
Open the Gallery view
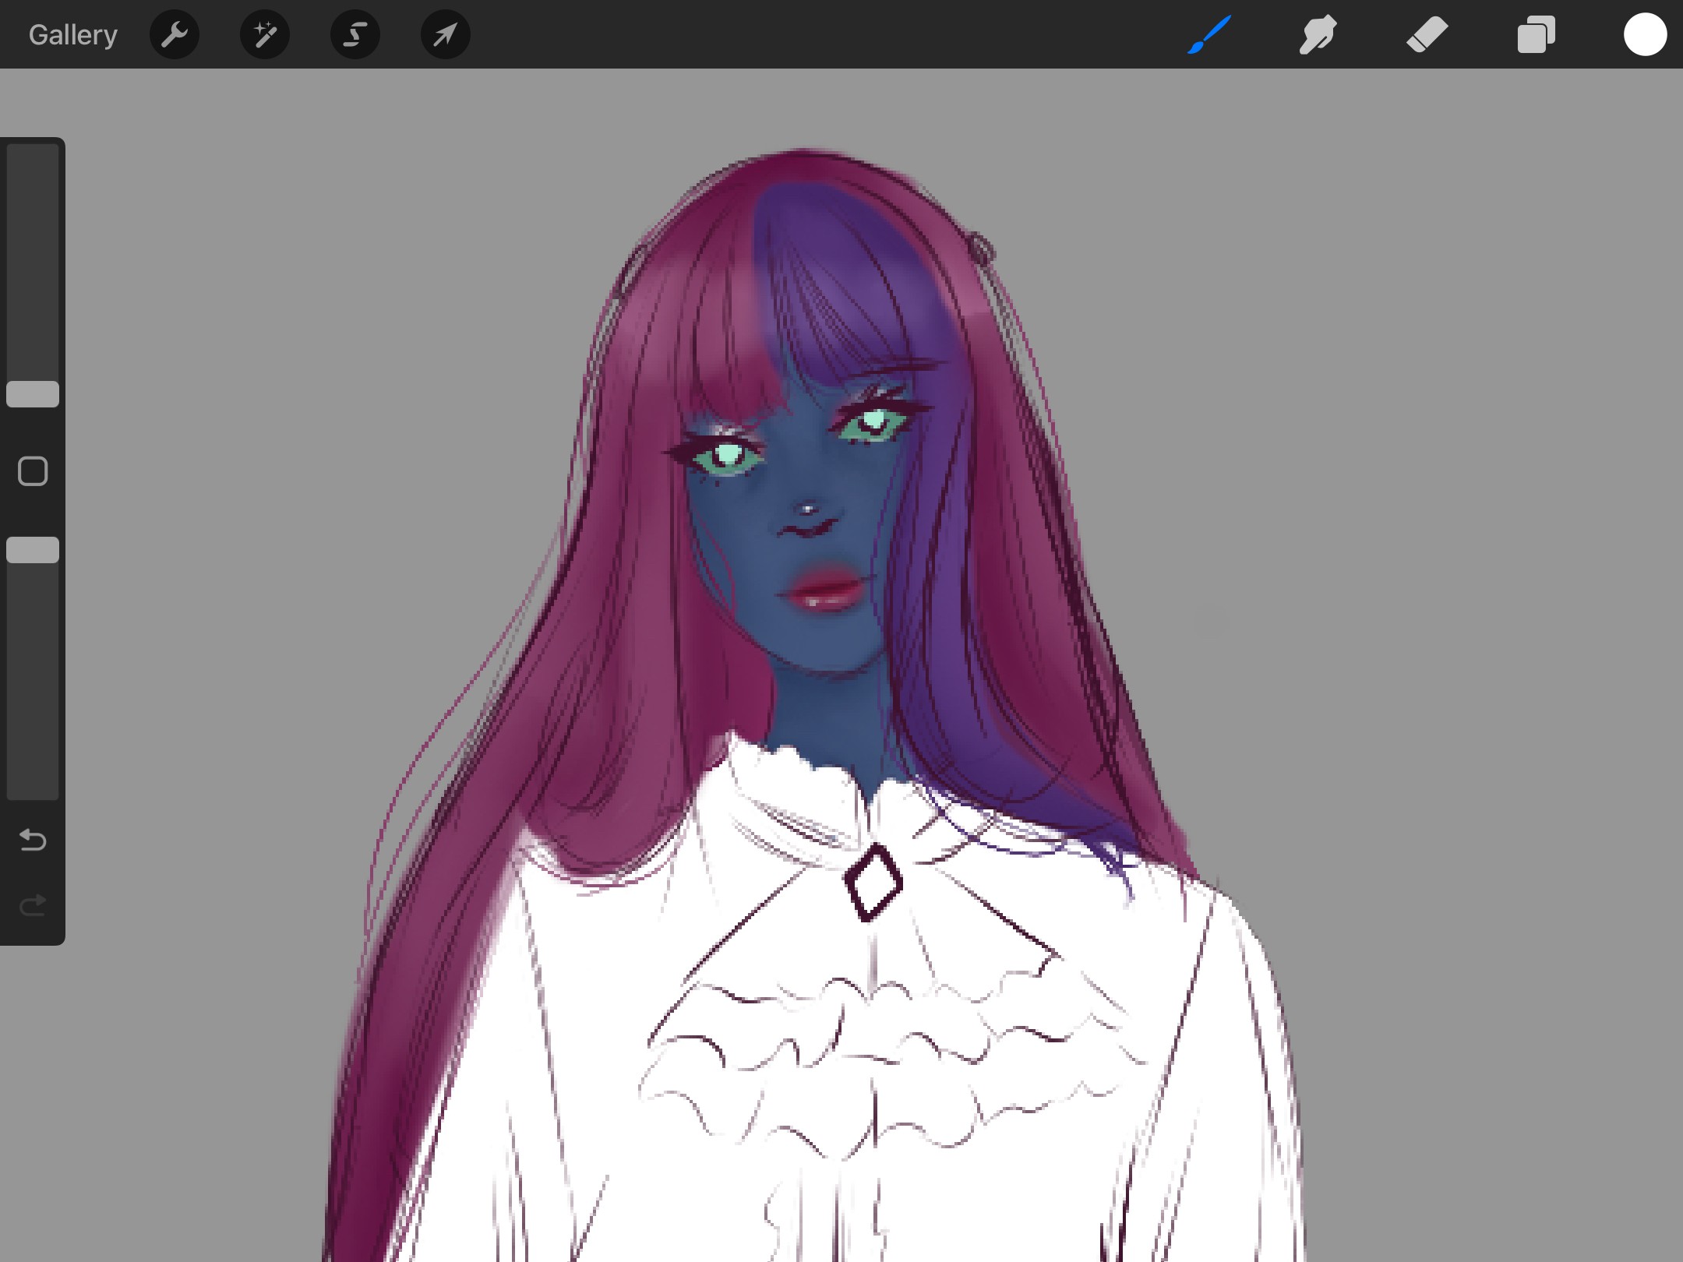coord(72,35)
